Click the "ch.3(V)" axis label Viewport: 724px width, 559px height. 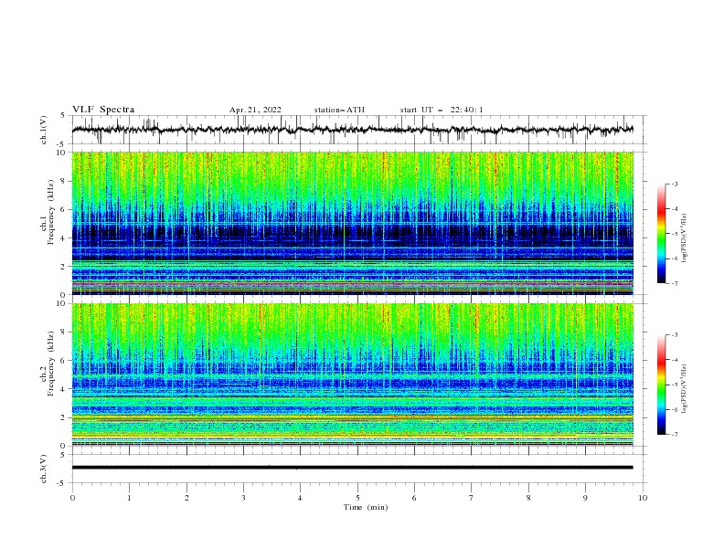(44, 469)
